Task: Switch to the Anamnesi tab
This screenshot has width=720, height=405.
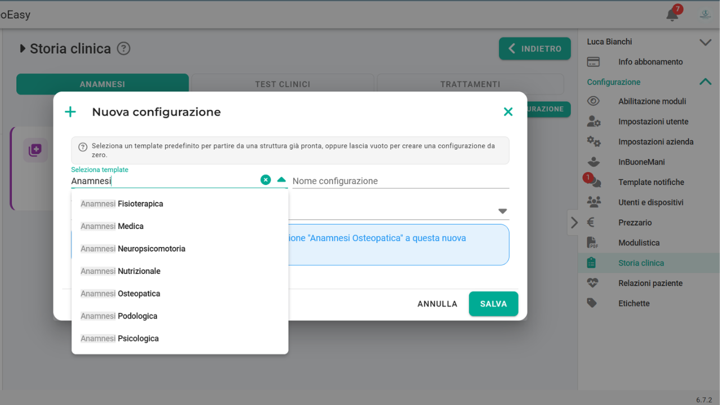Action: [x=102, y=84]
